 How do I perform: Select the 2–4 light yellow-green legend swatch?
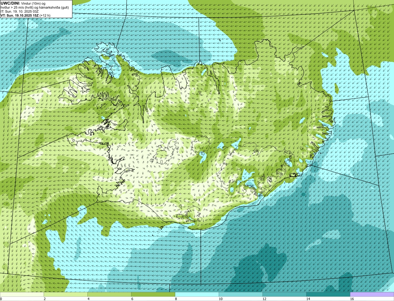pyautogui.click(x=66, y=295)
